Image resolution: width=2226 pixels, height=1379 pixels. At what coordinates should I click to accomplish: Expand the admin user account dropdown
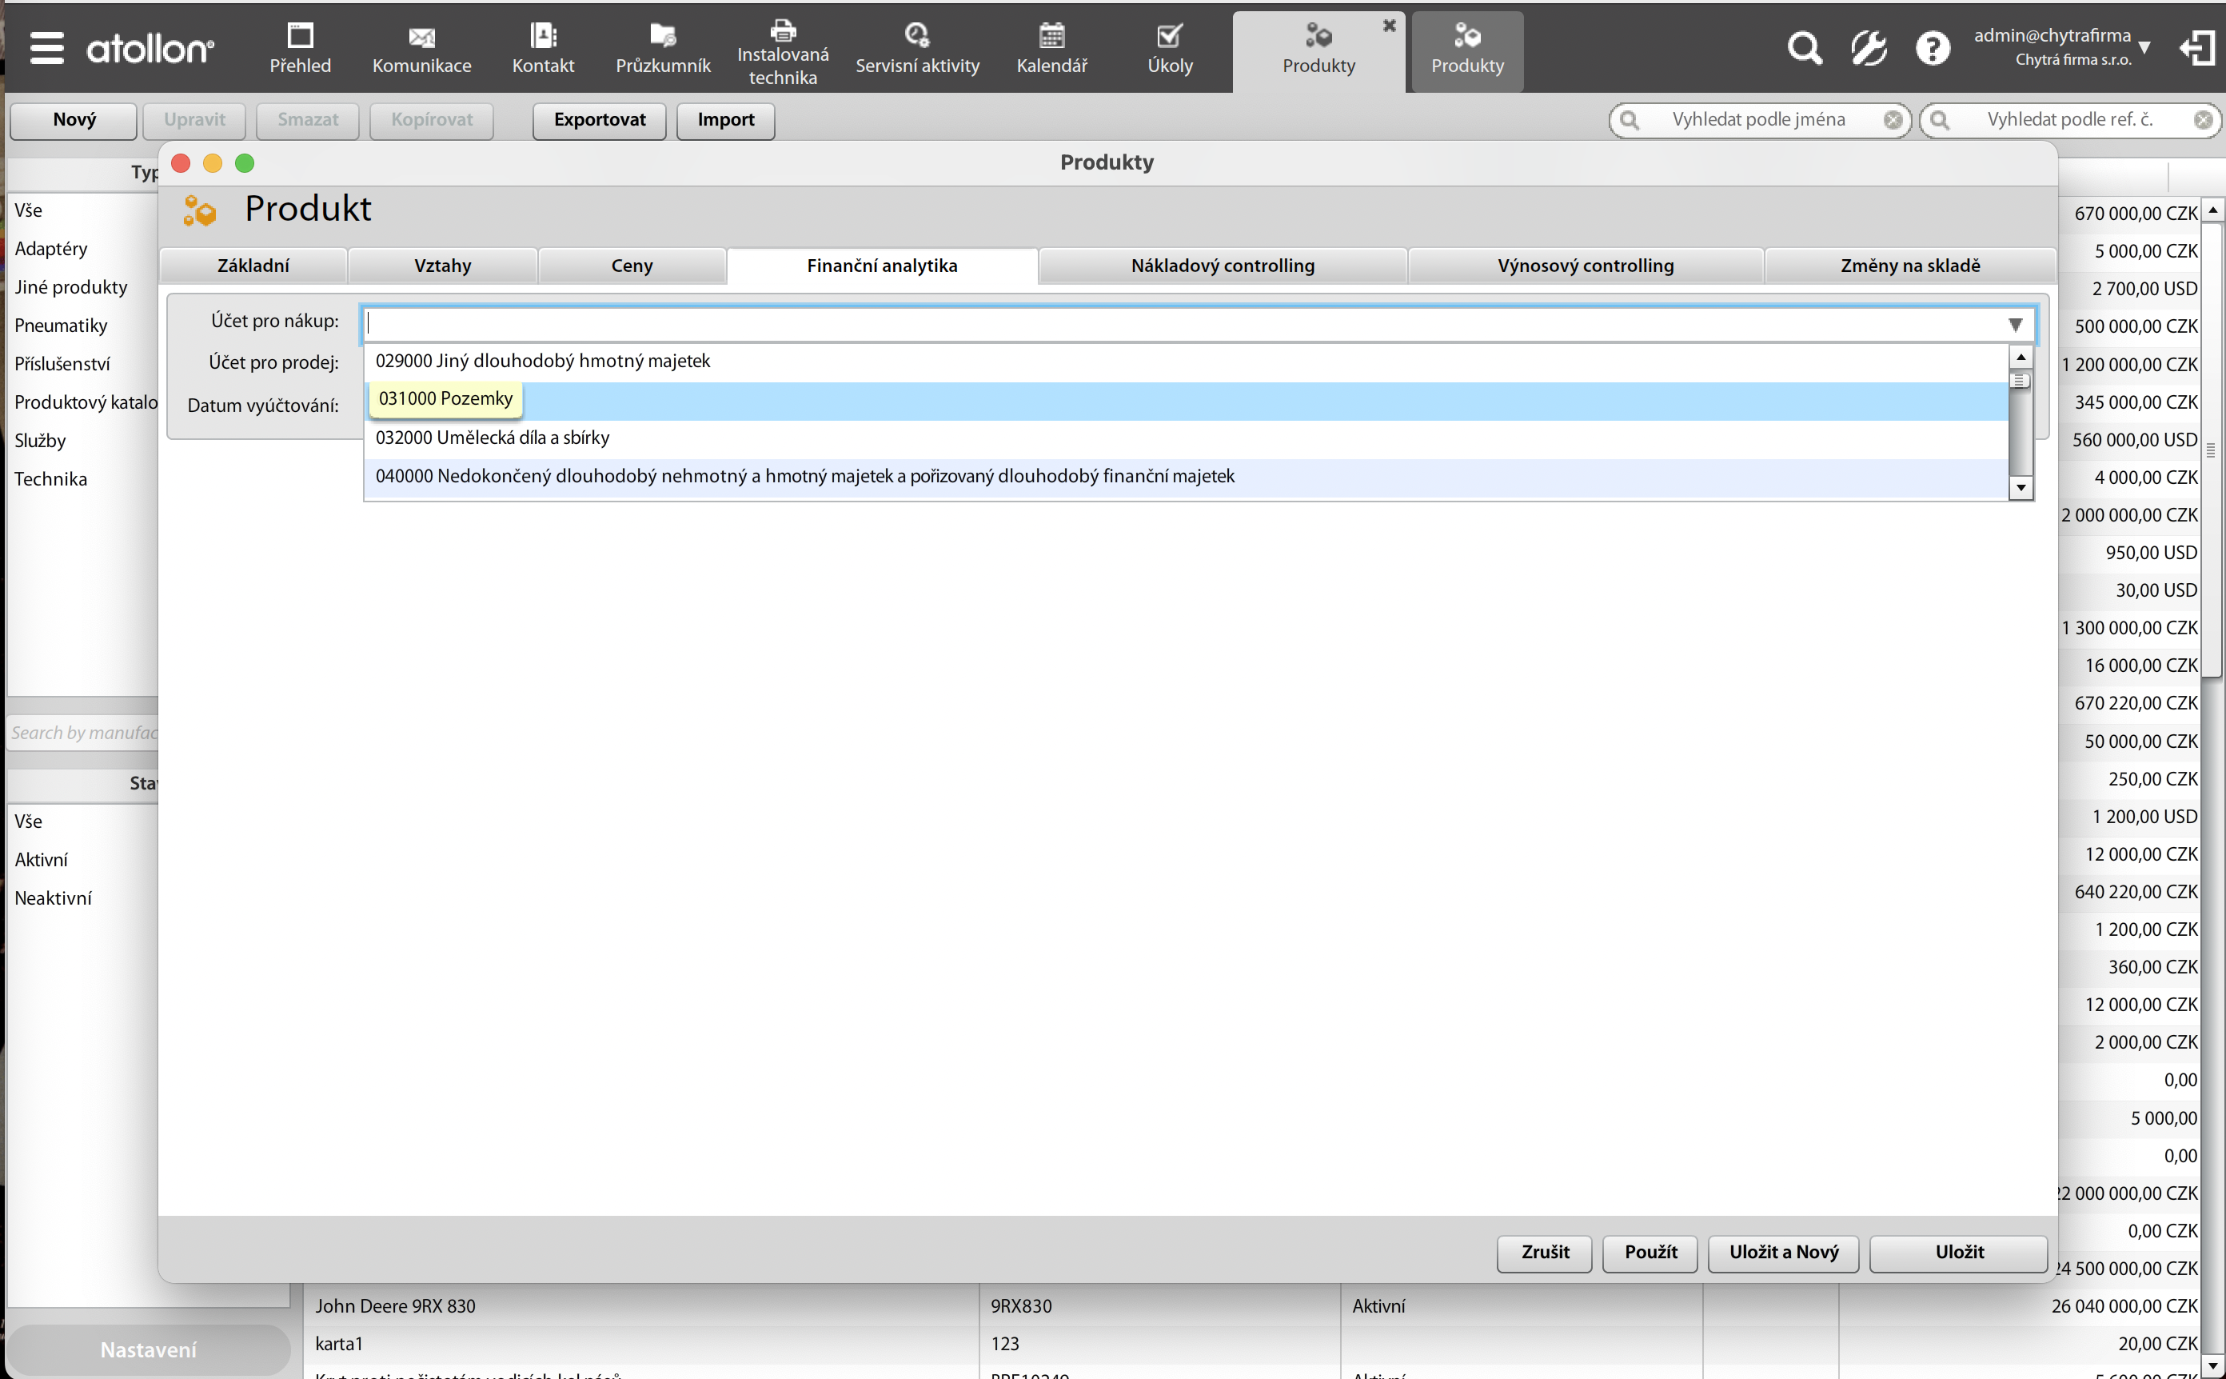tap(2145, 47)
